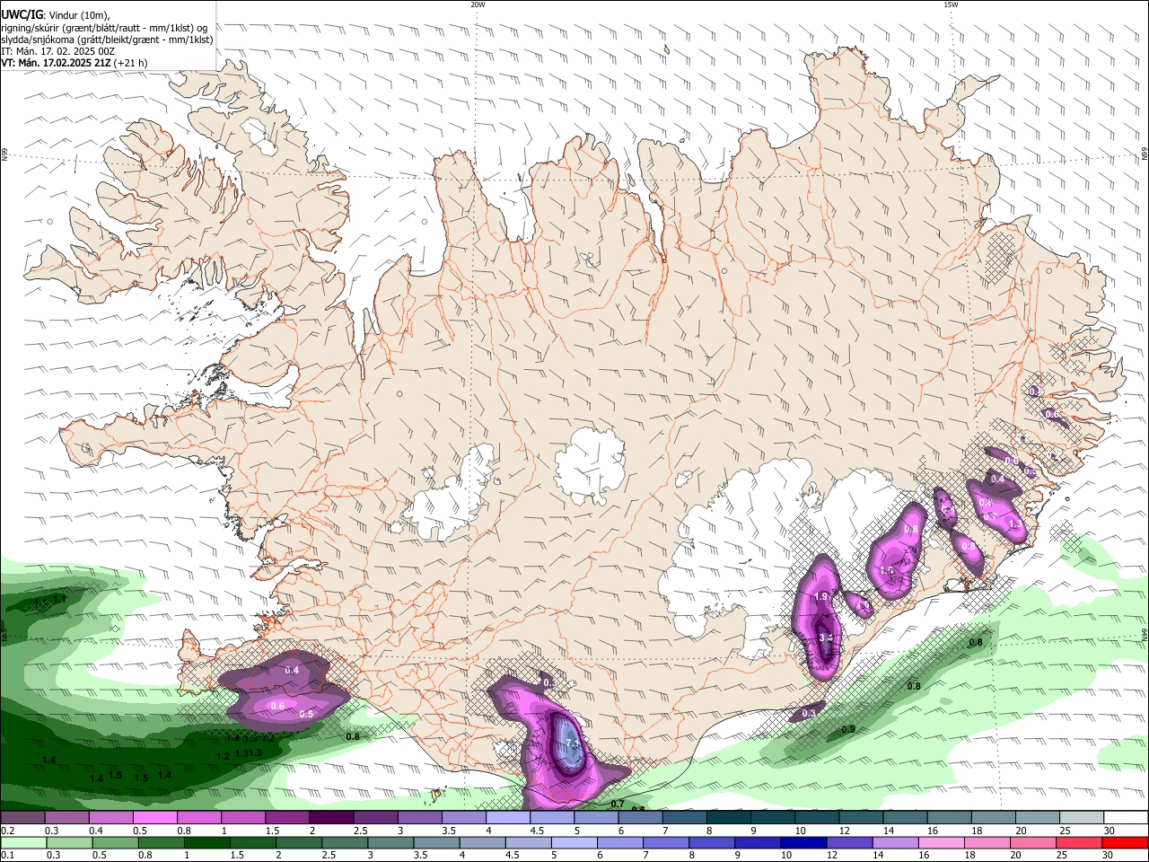This screenshot has height=862, width=1149.
Task: Select lower-scale swatch between 6 and 7
Action: point(621,842)
